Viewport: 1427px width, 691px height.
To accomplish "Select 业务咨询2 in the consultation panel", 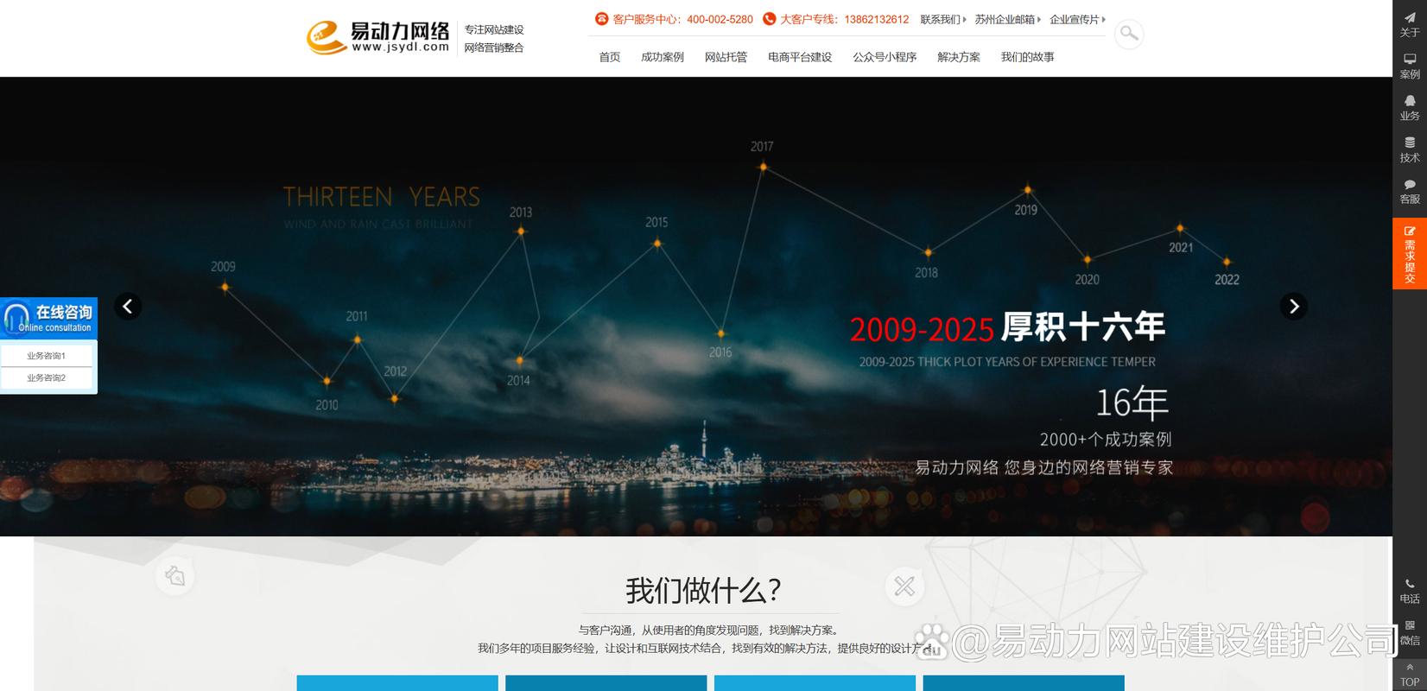I will tap(47, 378).
